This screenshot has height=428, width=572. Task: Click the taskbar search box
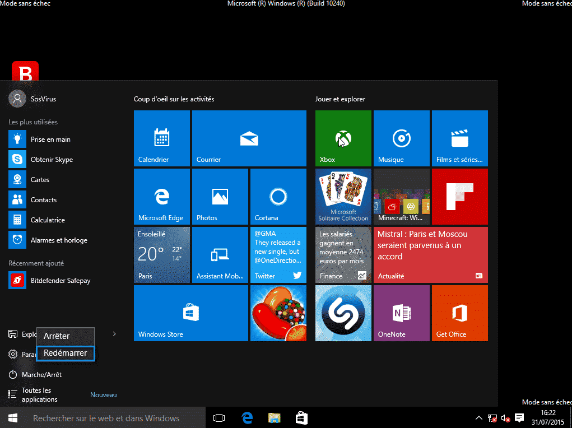[x=106, y=418]
